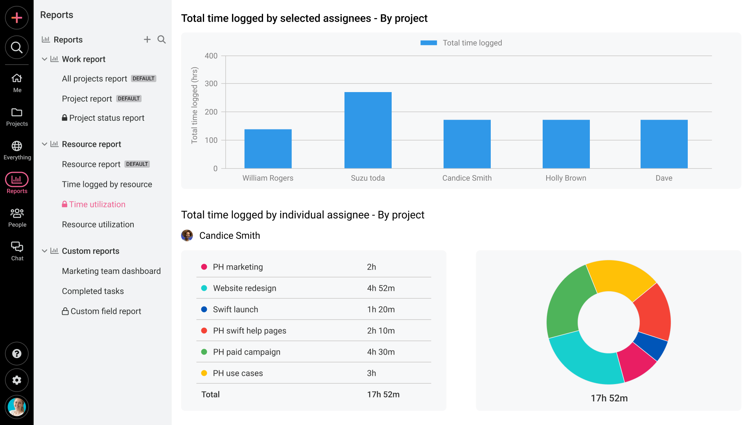The width and height of the screenshot is (755, 425).
Task: Collapse the Work report section
Action: pyautogui.click(x=44, y=59)
